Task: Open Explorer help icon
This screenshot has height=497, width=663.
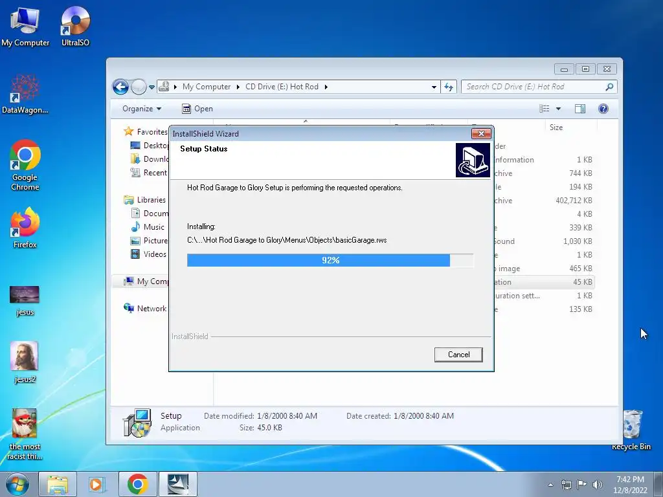Action: click(x=603, y=109)
